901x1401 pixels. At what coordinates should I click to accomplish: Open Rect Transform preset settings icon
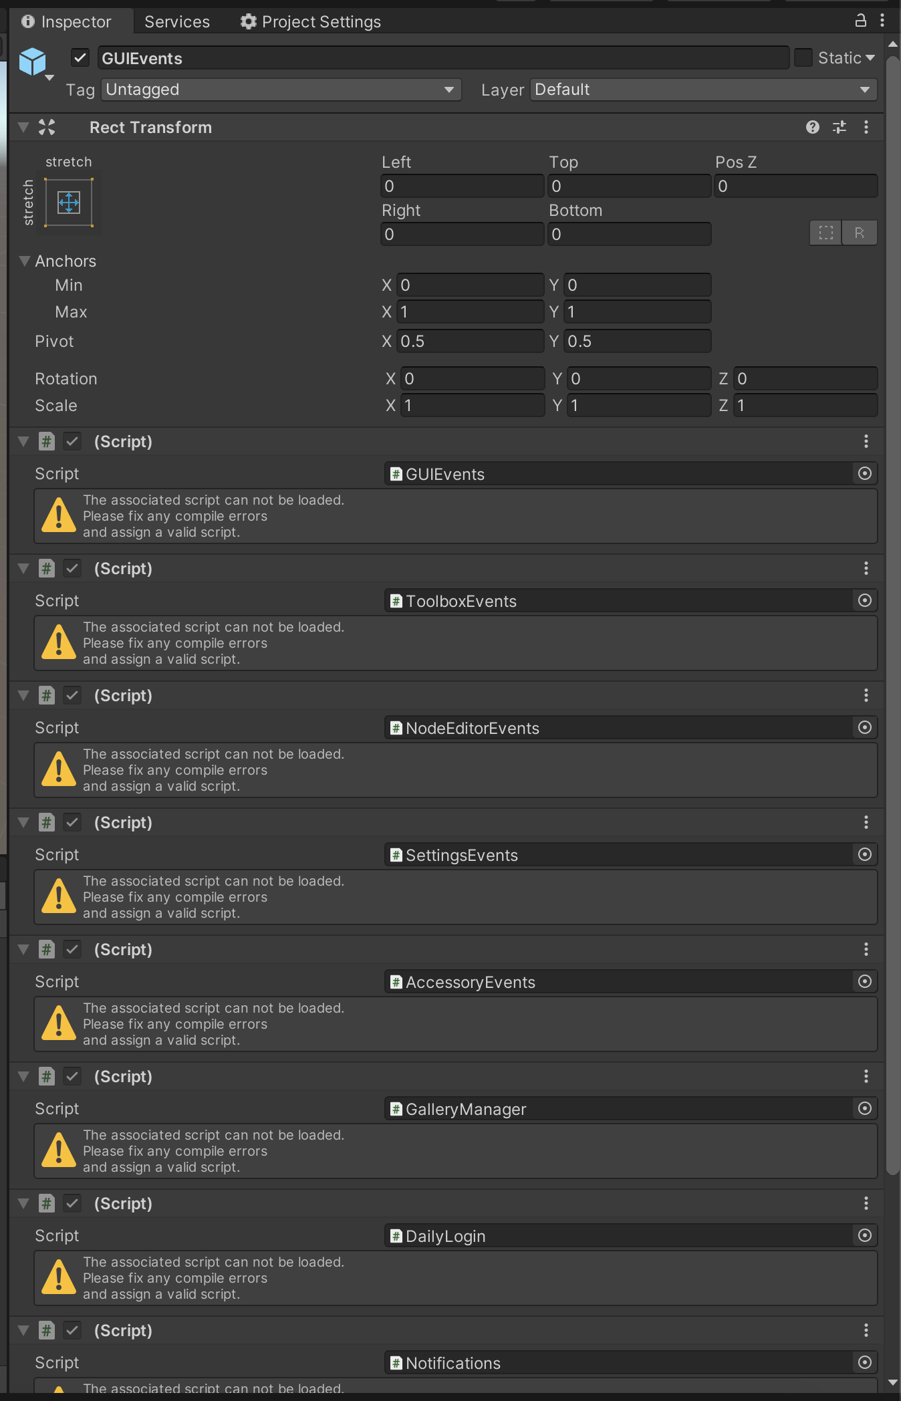(840, 127)
